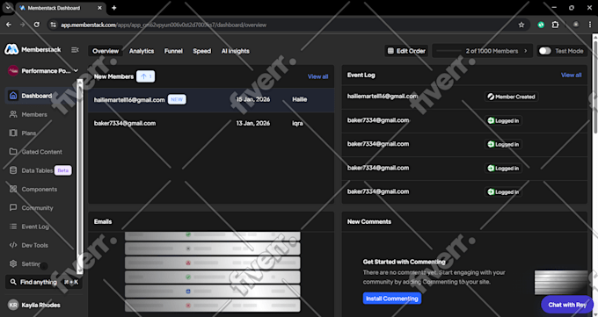
Task: Click the KR user avatar
Action: click(x=13, y=305)
